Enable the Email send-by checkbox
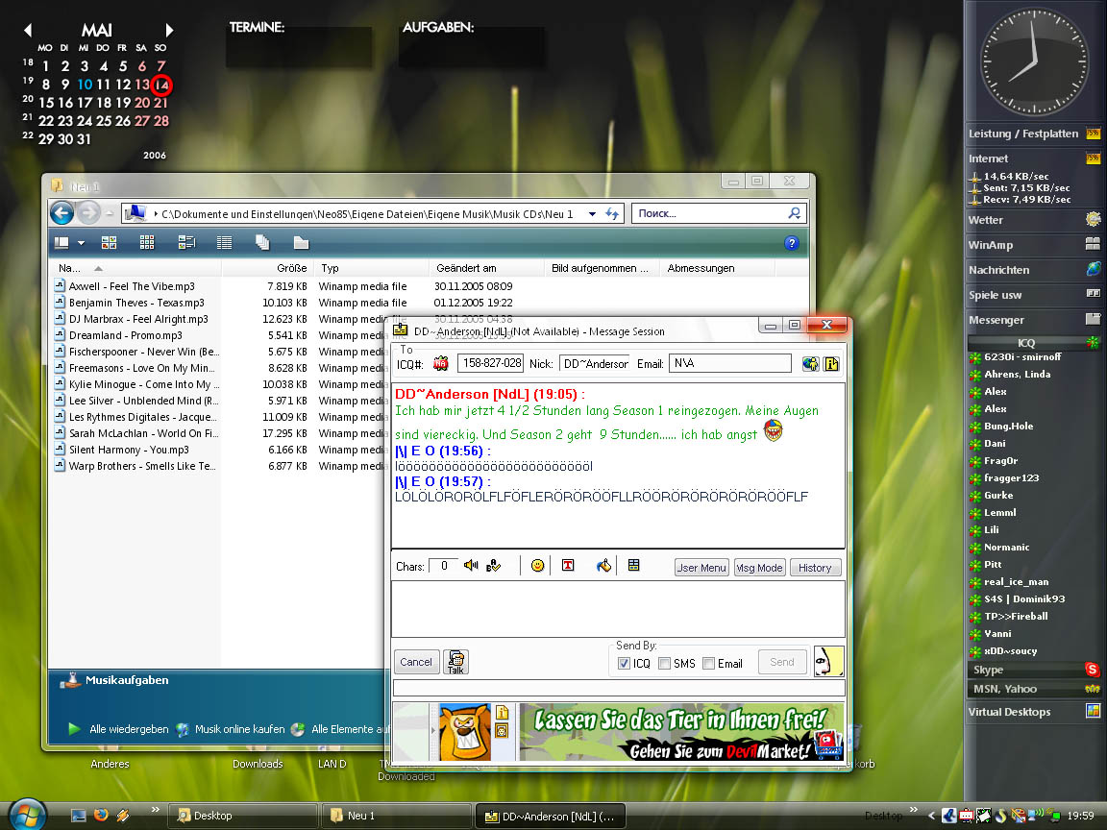 [709, 663]
